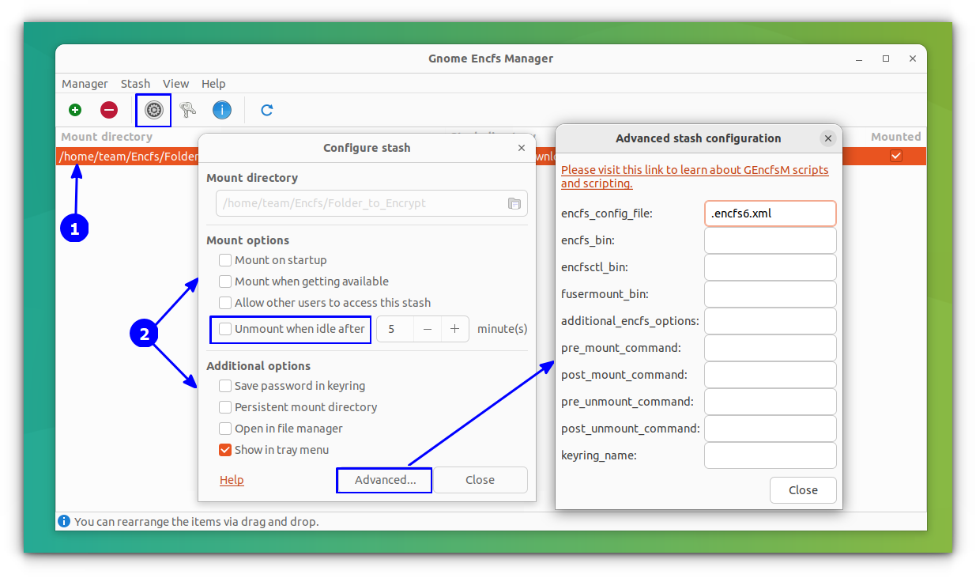Open stash configuration via the gear icon
Screen dimensions: 976x578
[x=153, y=110]
